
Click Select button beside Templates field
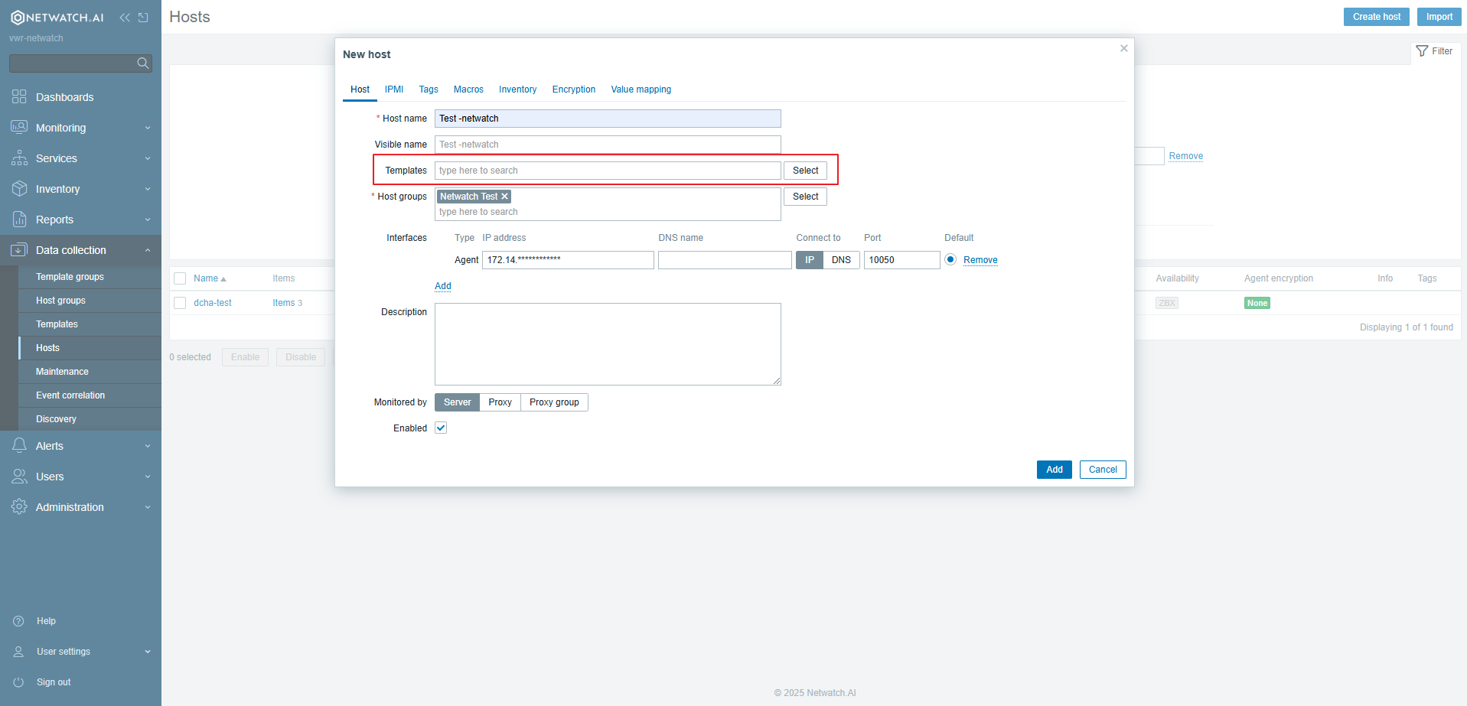[805, 171]
